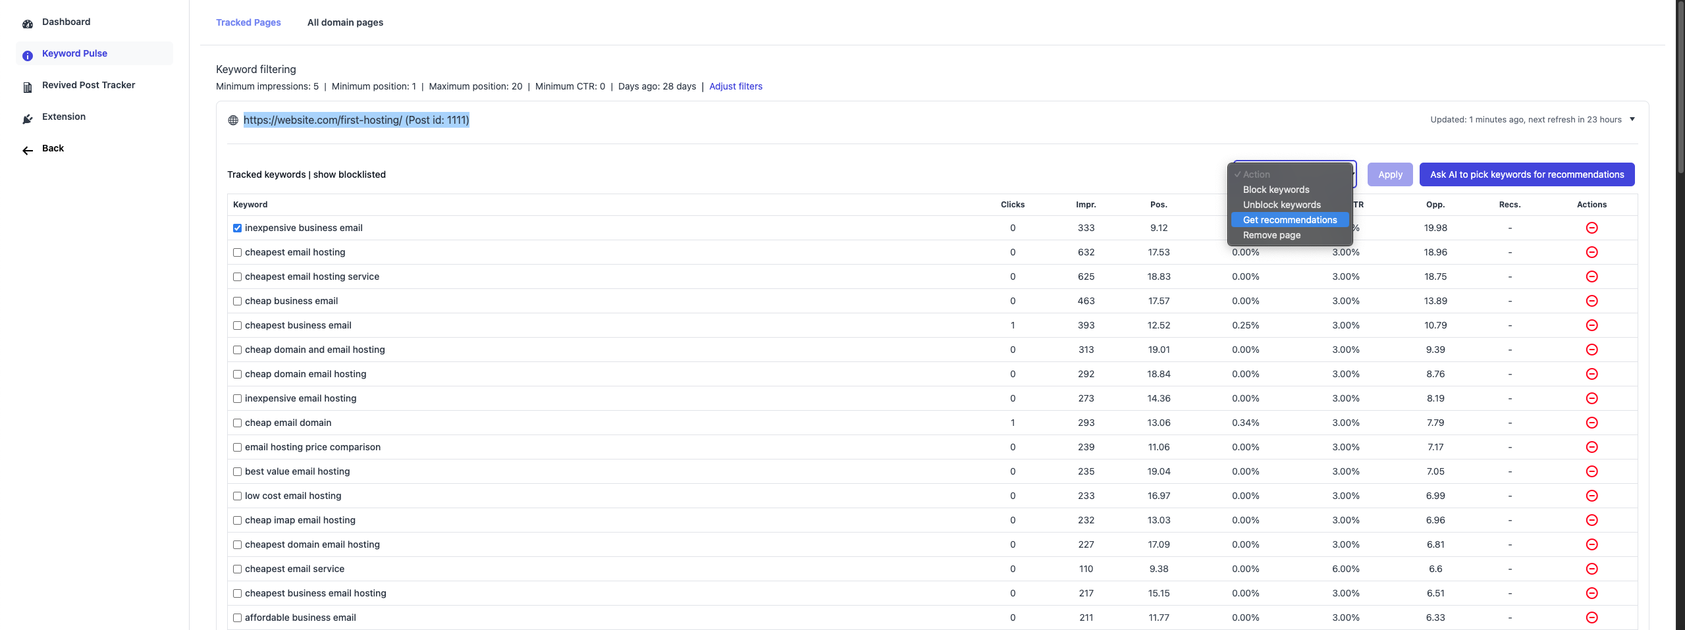
Task: Click the Revived Post Tracker sidebar link
Action: 88,85
